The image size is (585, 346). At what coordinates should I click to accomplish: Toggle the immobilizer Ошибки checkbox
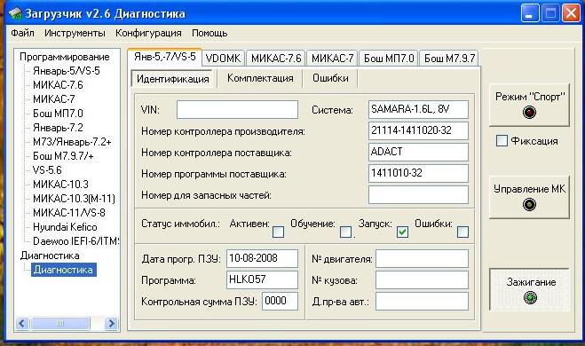(462, 232)
